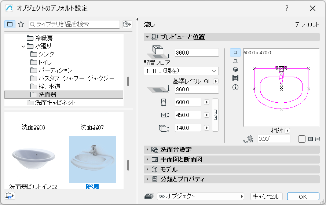Edit the height field 140.0
Screen dimensions: 326x205
(188, 128)
